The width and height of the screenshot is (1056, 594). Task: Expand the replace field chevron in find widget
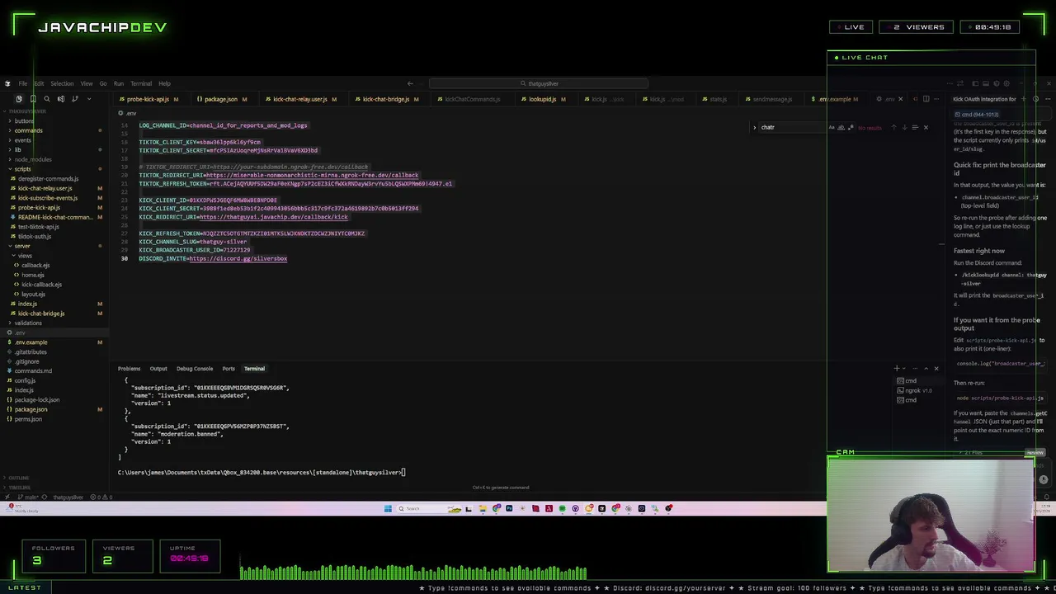[x=754, y=127]
